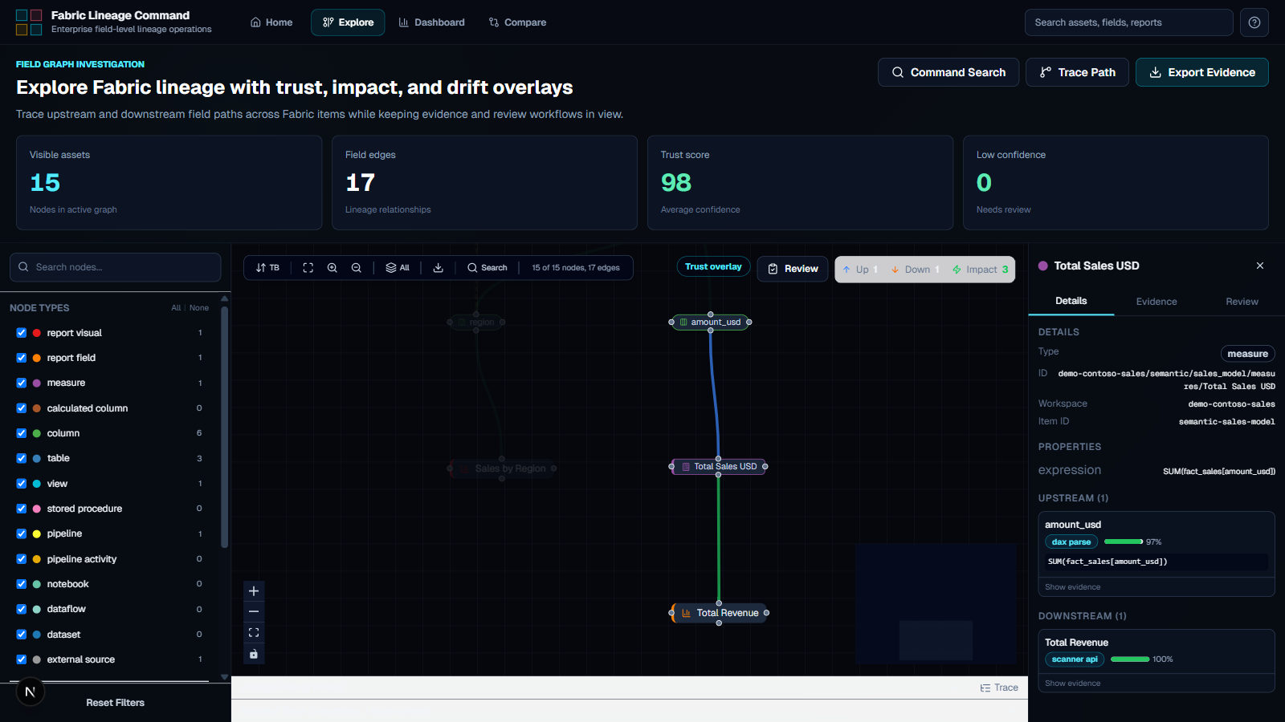
Task: Select the amount_usd node
Action: pos(711,322)
